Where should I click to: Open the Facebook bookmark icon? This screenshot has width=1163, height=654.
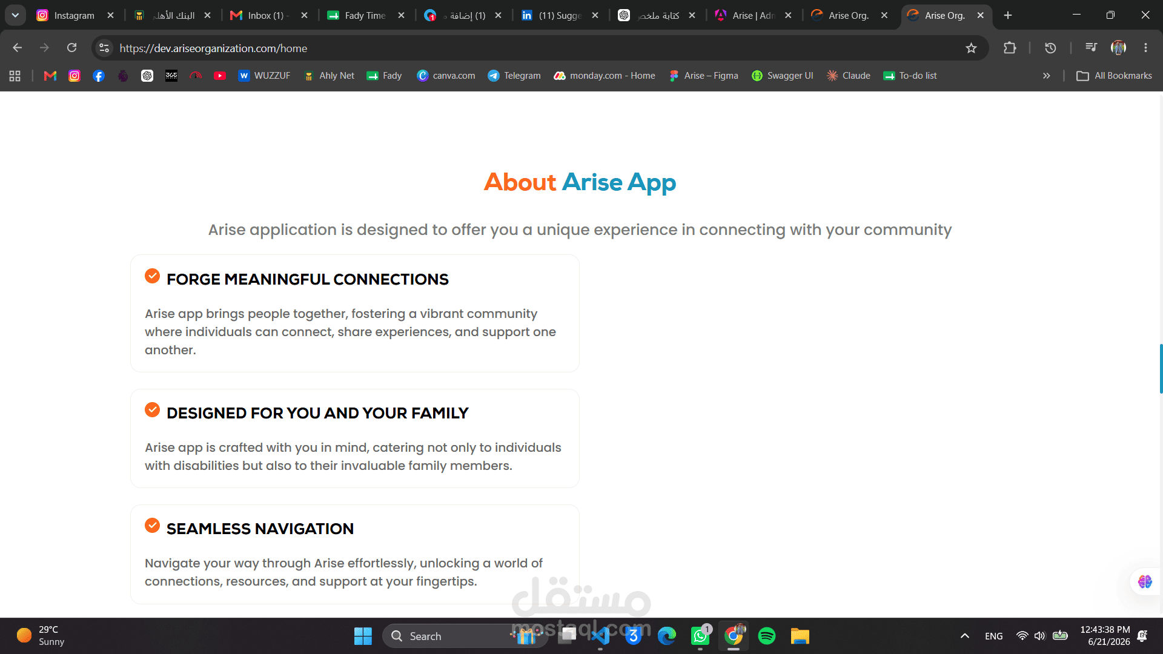99,76
